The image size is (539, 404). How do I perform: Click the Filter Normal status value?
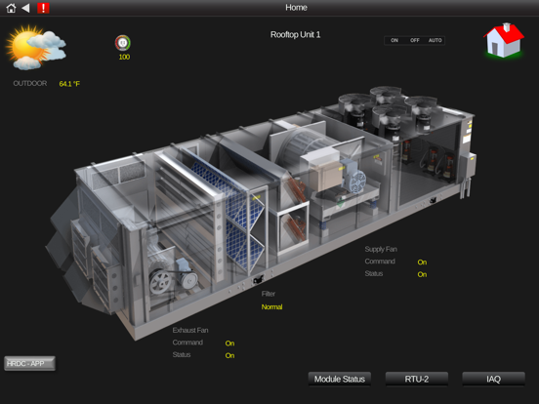point(271,306)
